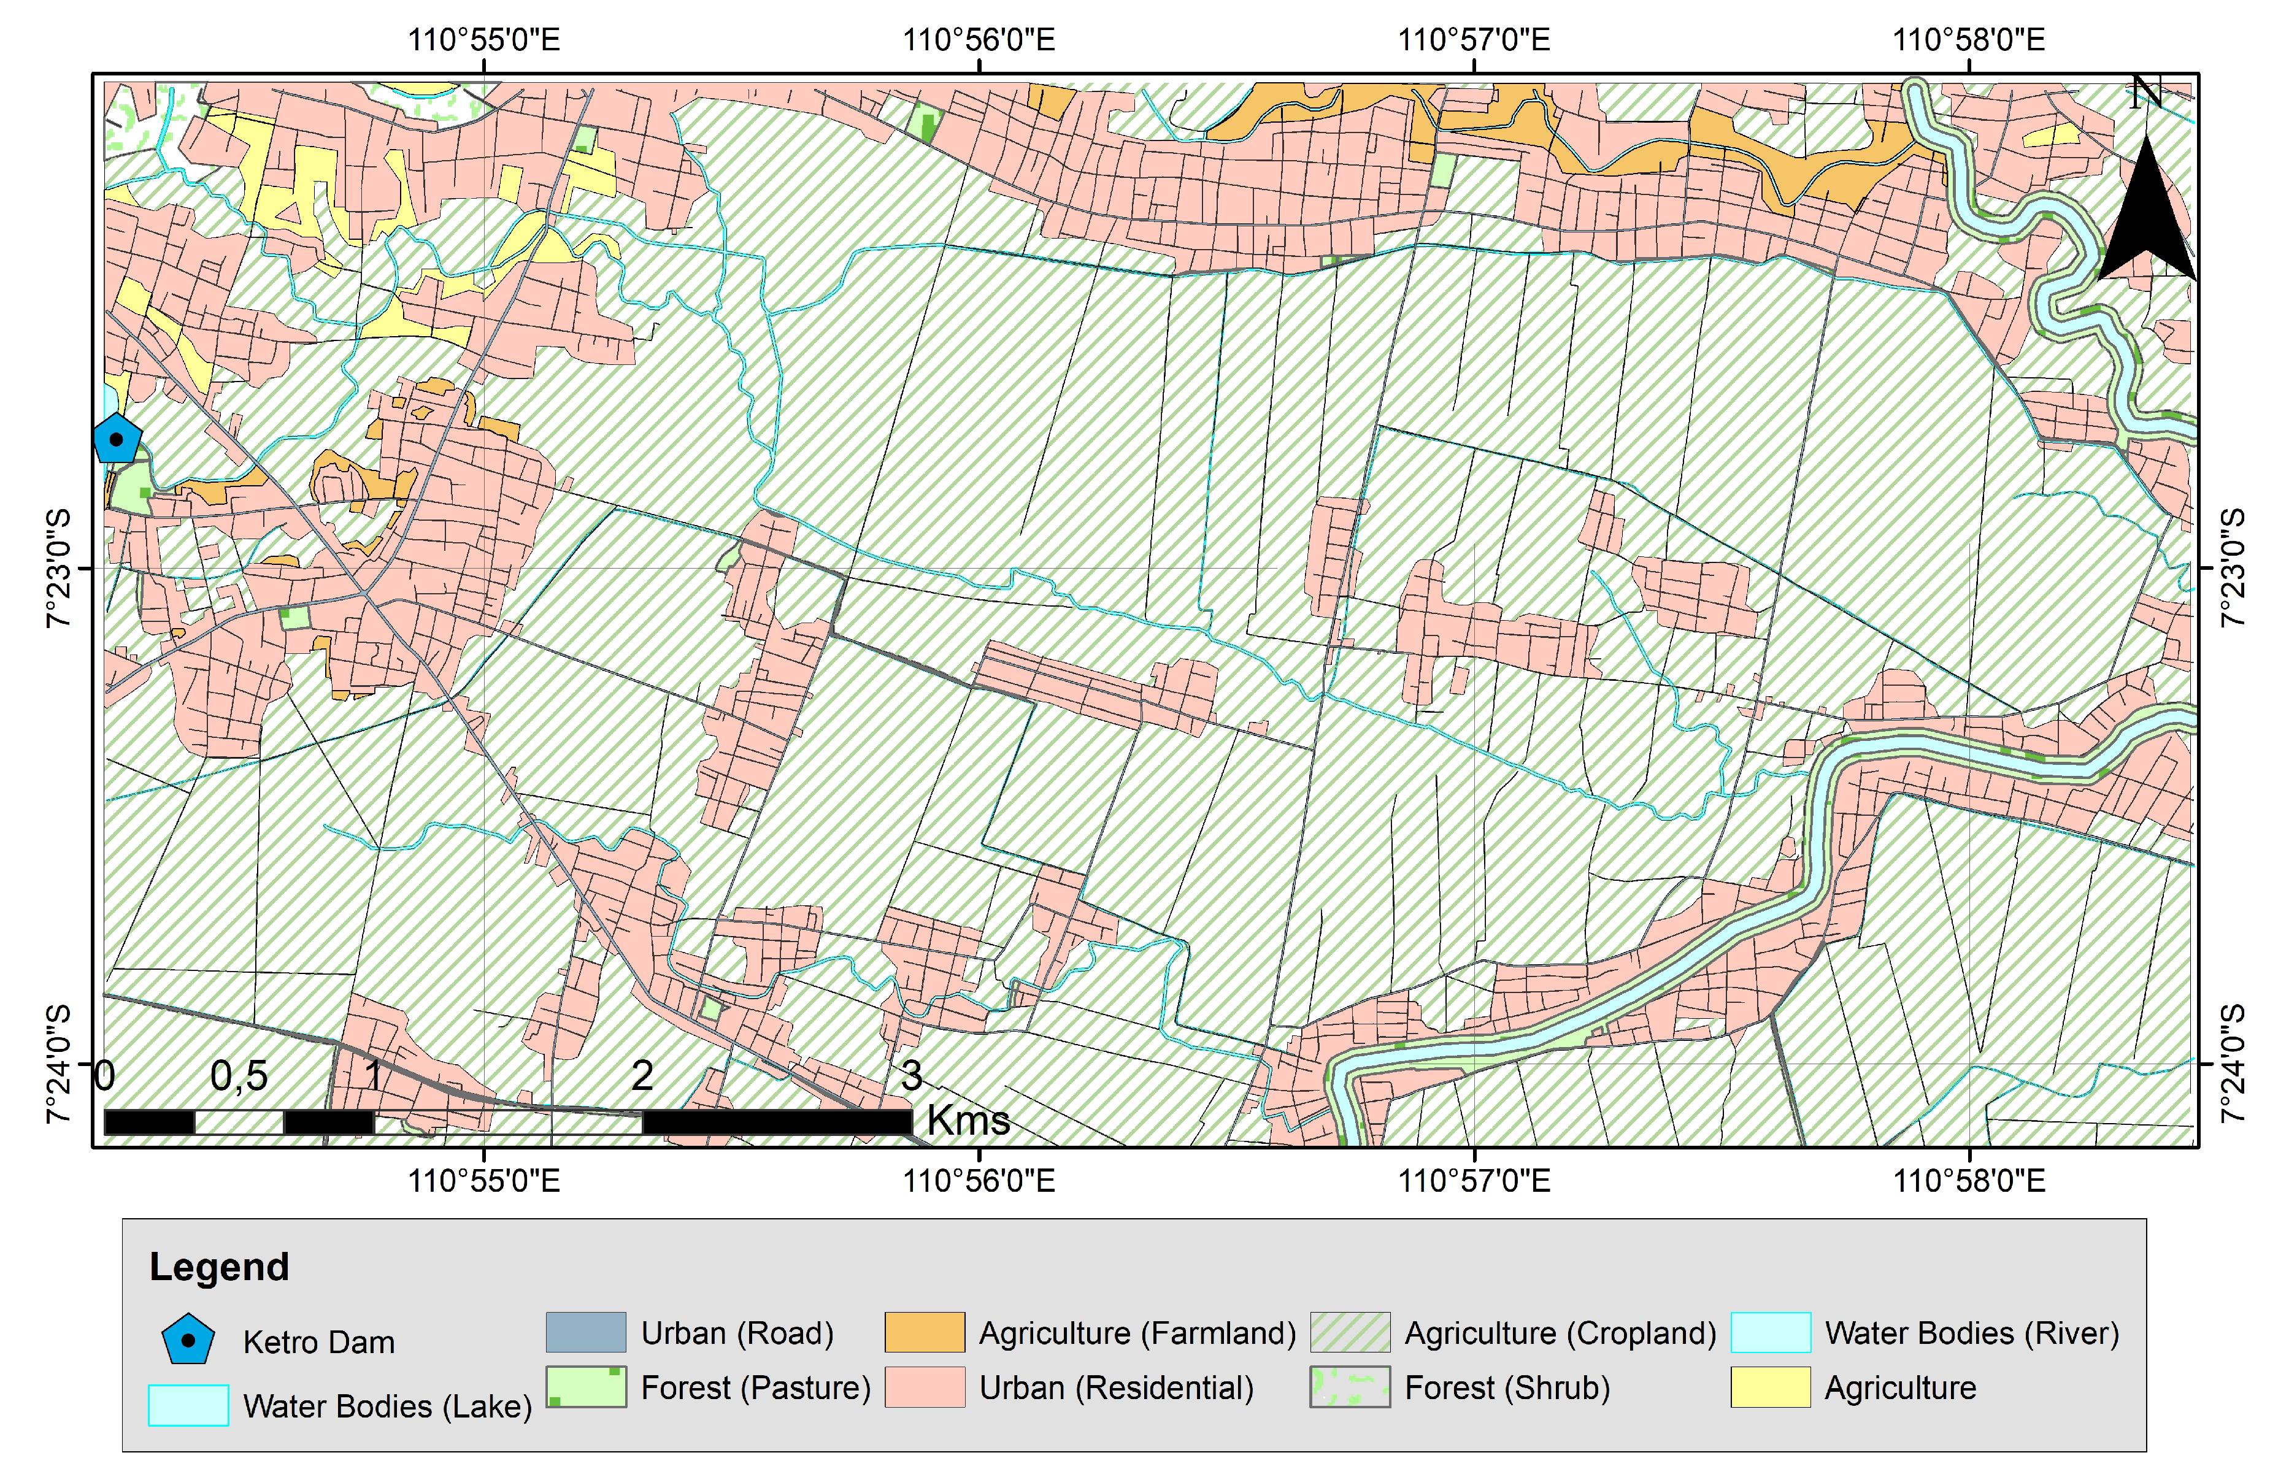
Task: Click the Ketro Dam legend label
Action: [318, 1341]
